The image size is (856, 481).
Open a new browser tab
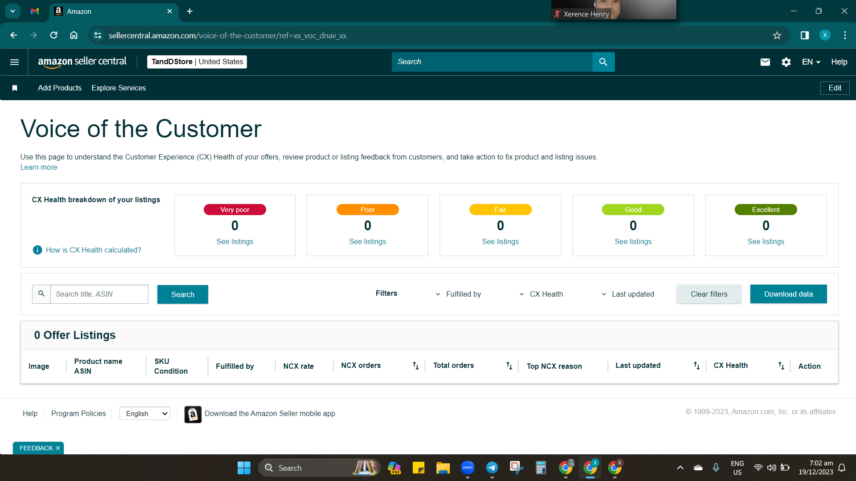(189, 11)
